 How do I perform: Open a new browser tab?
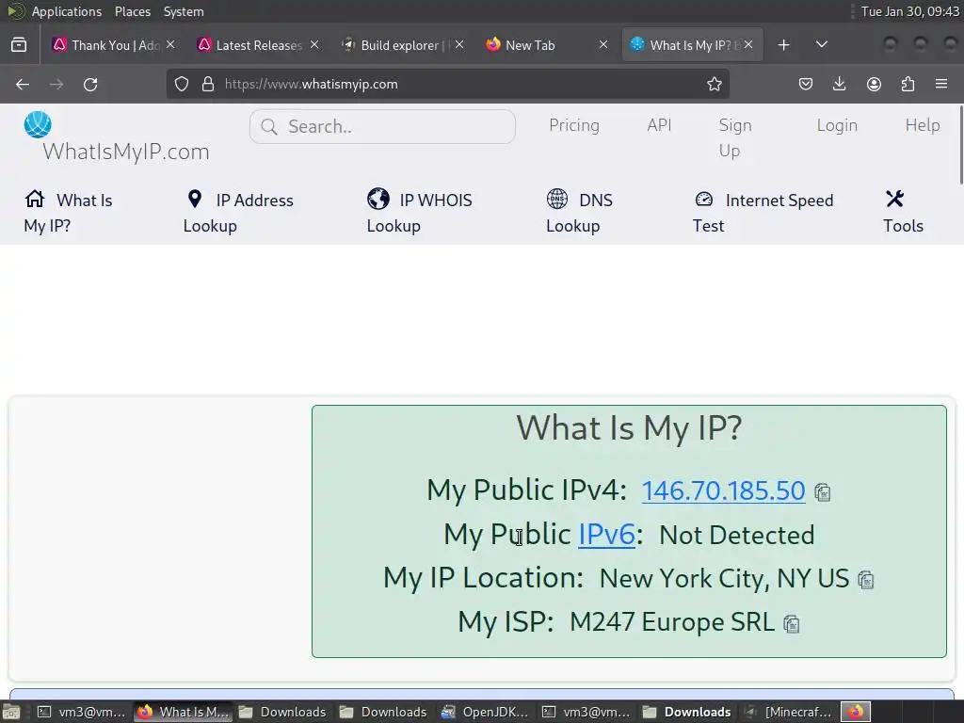click(783, 45)
